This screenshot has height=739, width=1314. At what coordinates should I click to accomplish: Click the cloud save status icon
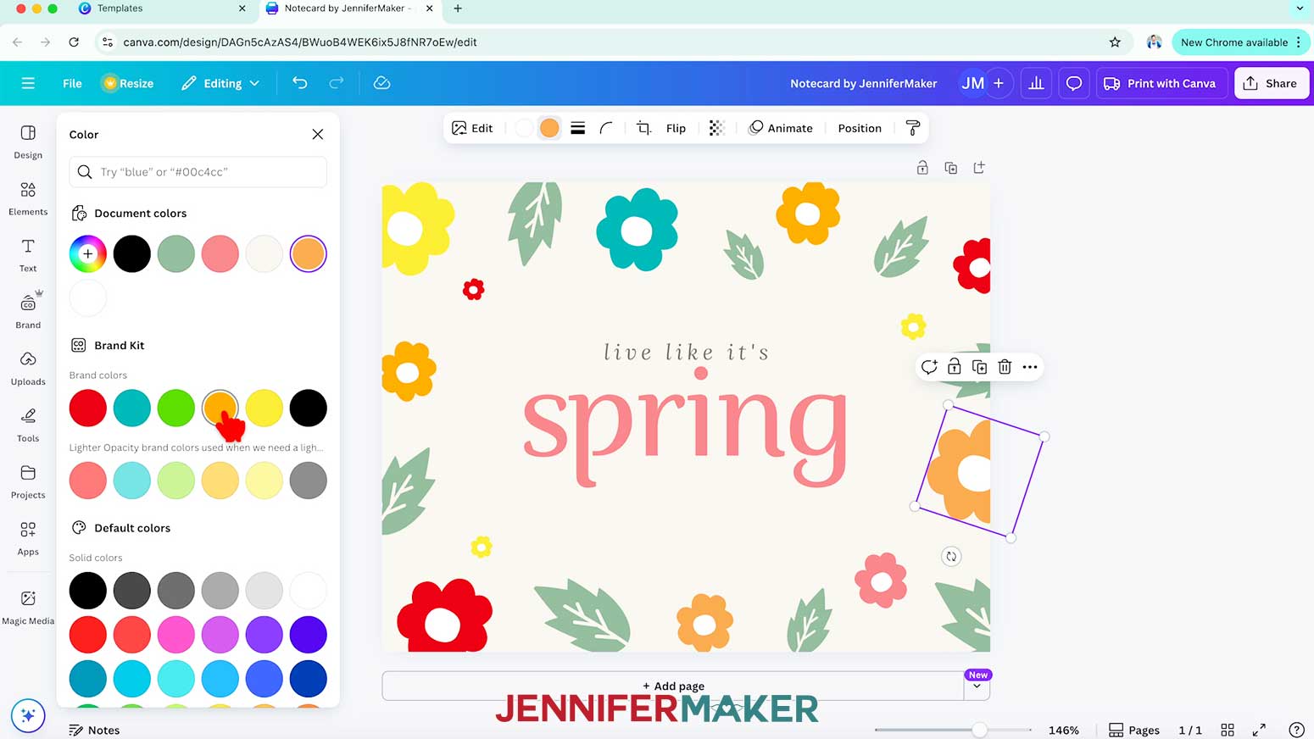(381, 83)
